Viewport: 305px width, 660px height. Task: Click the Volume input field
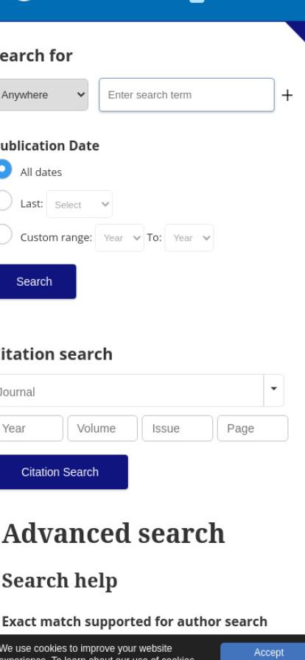102,428
